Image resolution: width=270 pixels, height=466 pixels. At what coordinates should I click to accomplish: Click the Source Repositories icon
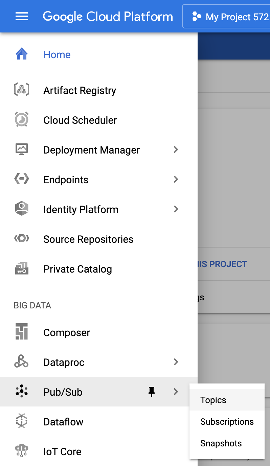[22, 239]
